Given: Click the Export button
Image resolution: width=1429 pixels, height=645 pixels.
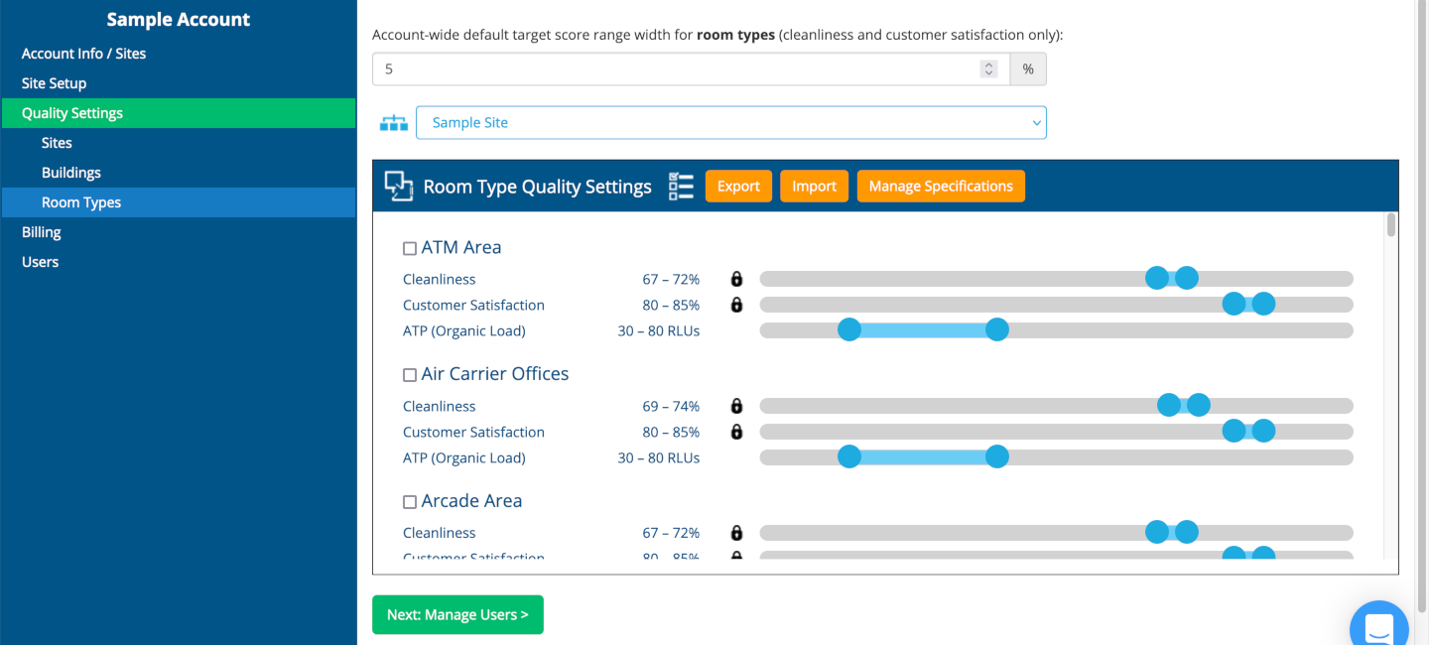Looking at the screenshot, I should (738, 187).
